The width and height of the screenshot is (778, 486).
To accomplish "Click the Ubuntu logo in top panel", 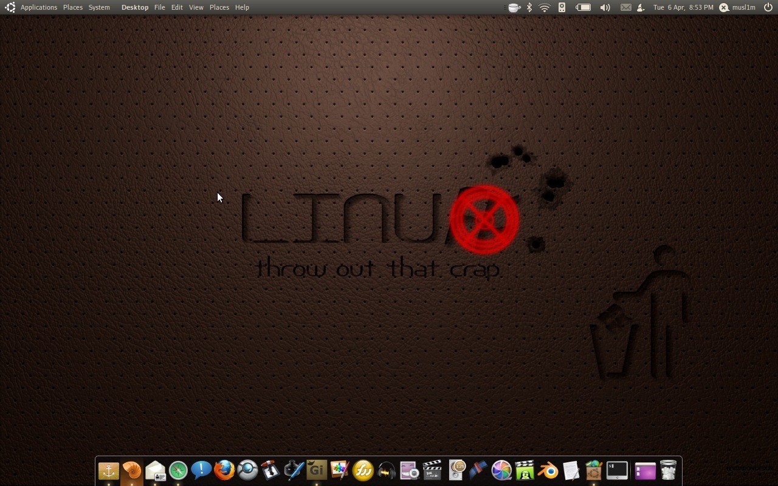I will [10, 7].
